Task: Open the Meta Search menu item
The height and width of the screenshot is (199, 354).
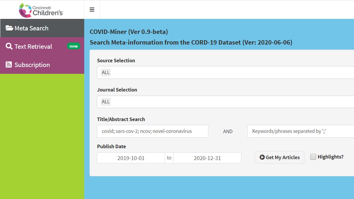Action: [x=42, y=28]
